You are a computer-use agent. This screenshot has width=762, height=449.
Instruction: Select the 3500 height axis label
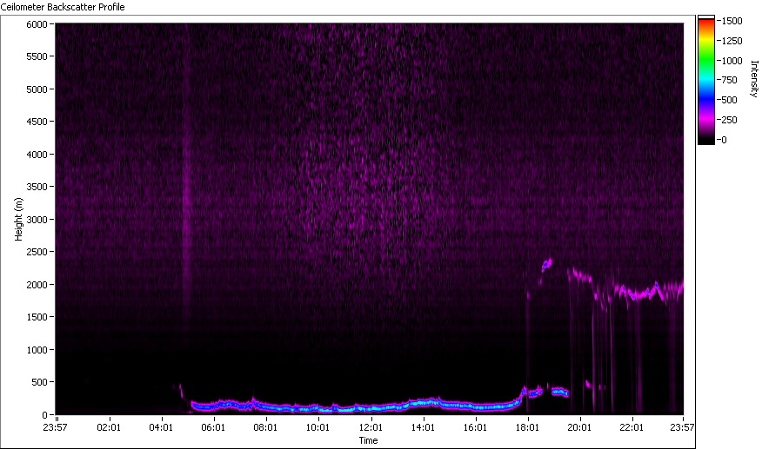(x=37, y=187)
